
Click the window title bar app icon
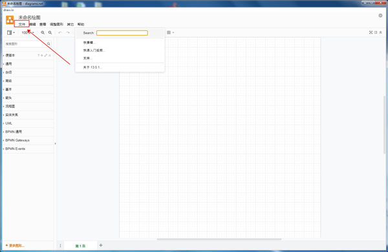(x=4, y=3)
